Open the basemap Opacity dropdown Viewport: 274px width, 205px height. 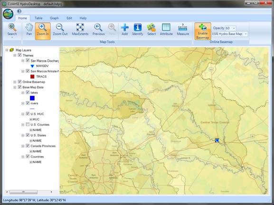pos(234,28)
